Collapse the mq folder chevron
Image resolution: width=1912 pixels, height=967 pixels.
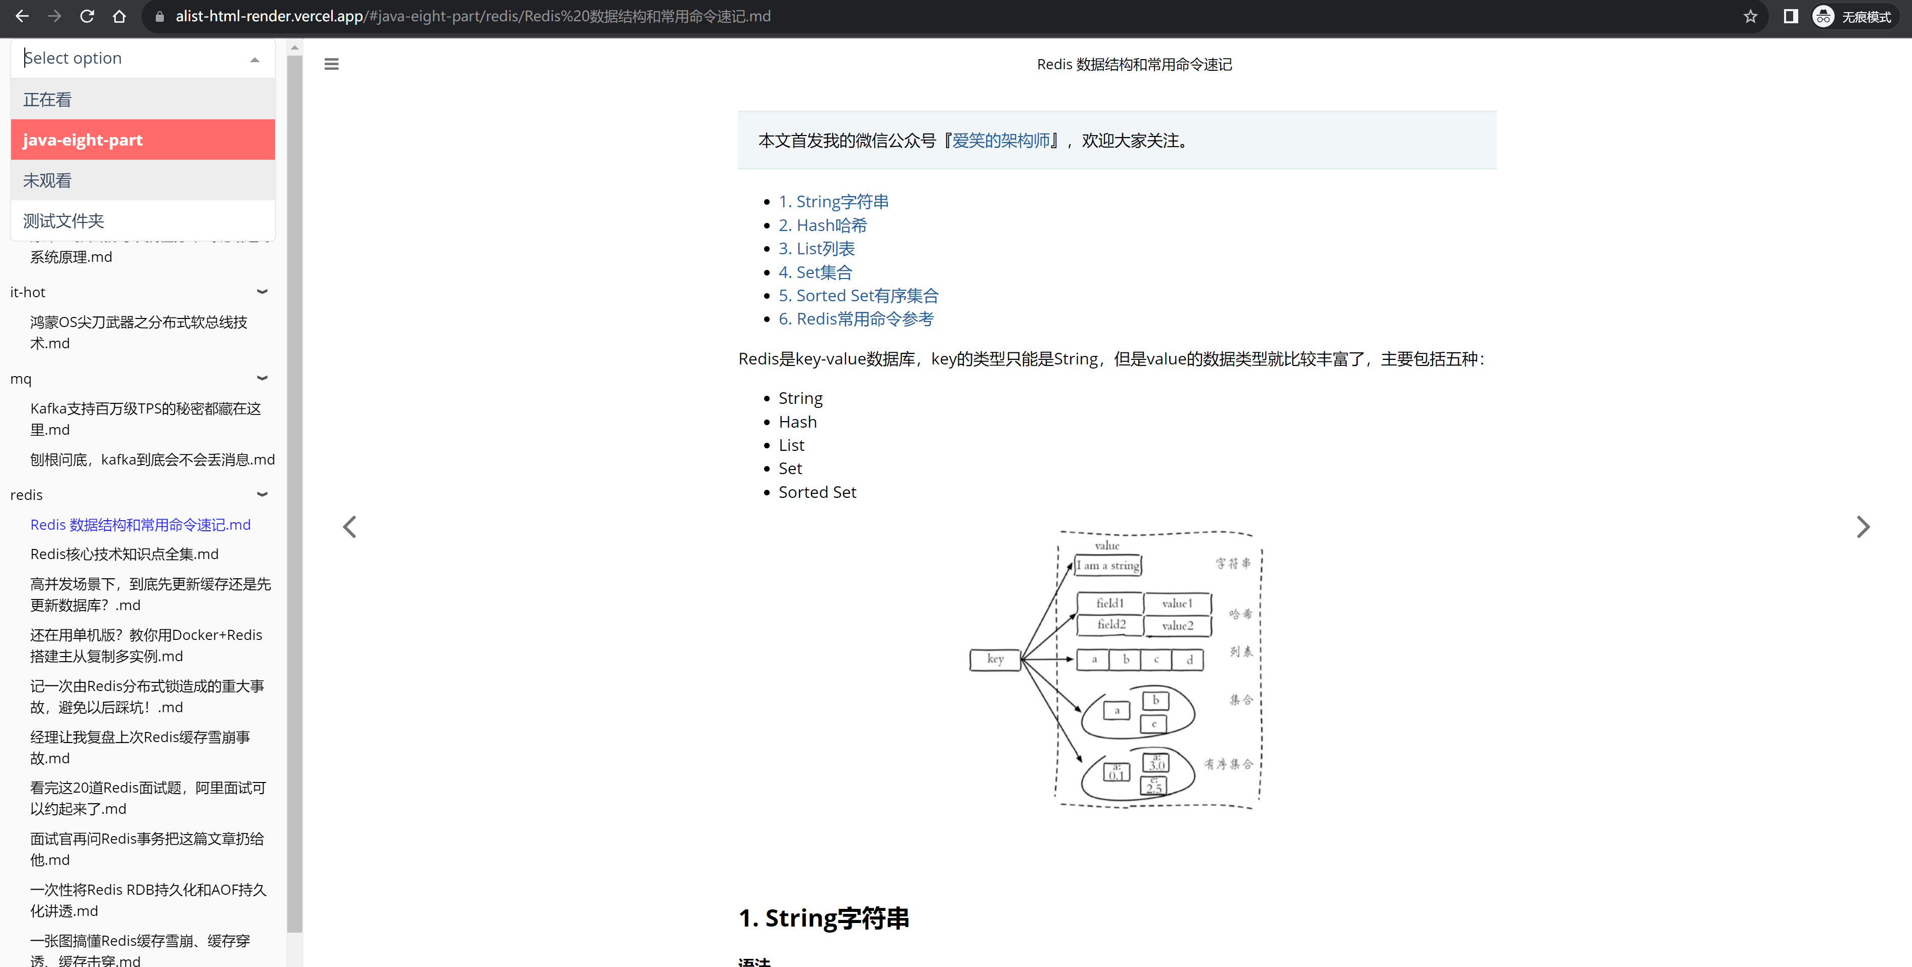coord(262,379)
